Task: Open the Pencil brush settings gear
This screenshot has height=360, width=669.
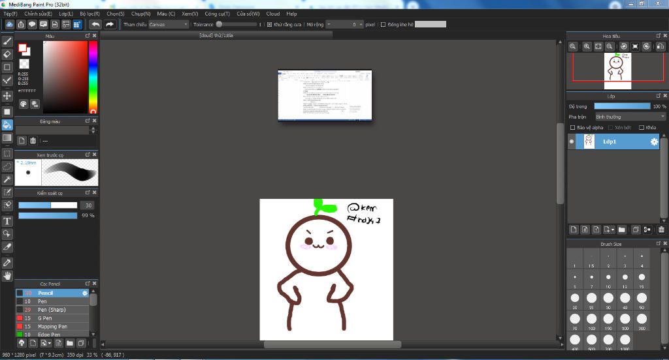Action: 85,293
